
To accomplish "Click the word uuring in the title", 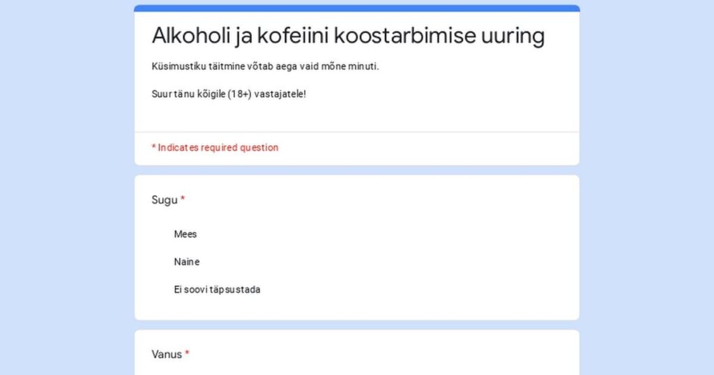I will [x=512, y=36].
